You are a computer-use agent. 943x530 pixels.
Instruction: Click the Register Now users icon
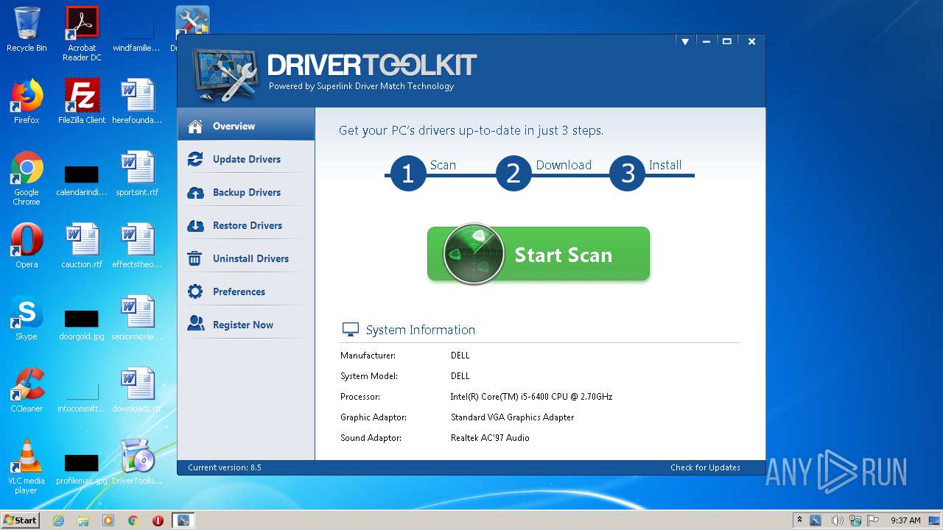(195, 323)
